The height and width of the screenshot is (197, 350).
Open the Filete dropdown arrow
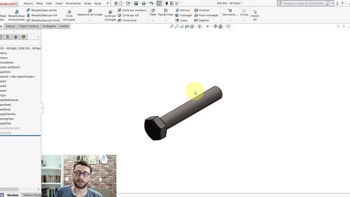153,21
